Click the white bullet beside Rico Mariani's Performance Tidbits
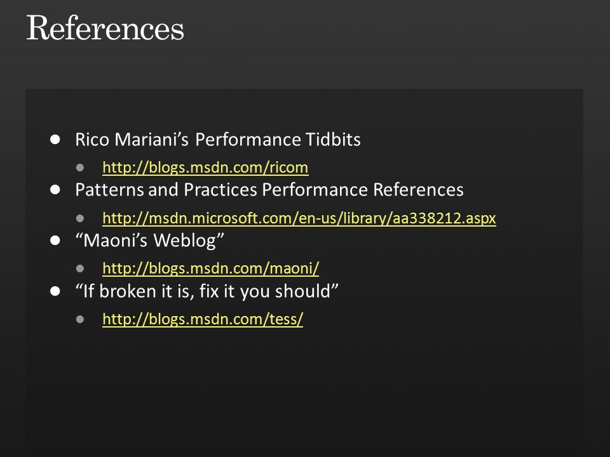 tap(55, 140)
